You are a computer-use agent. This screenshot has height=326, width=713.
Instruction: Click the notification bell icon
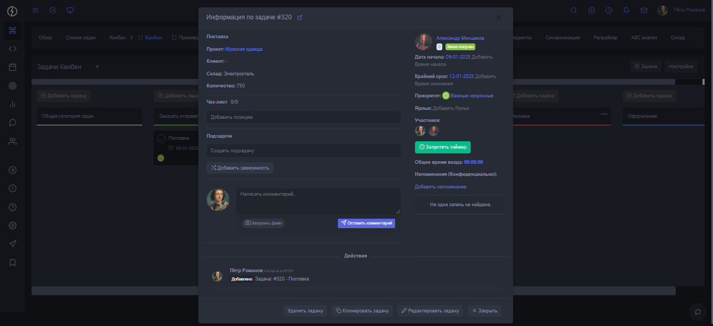(x=626, y=10)
